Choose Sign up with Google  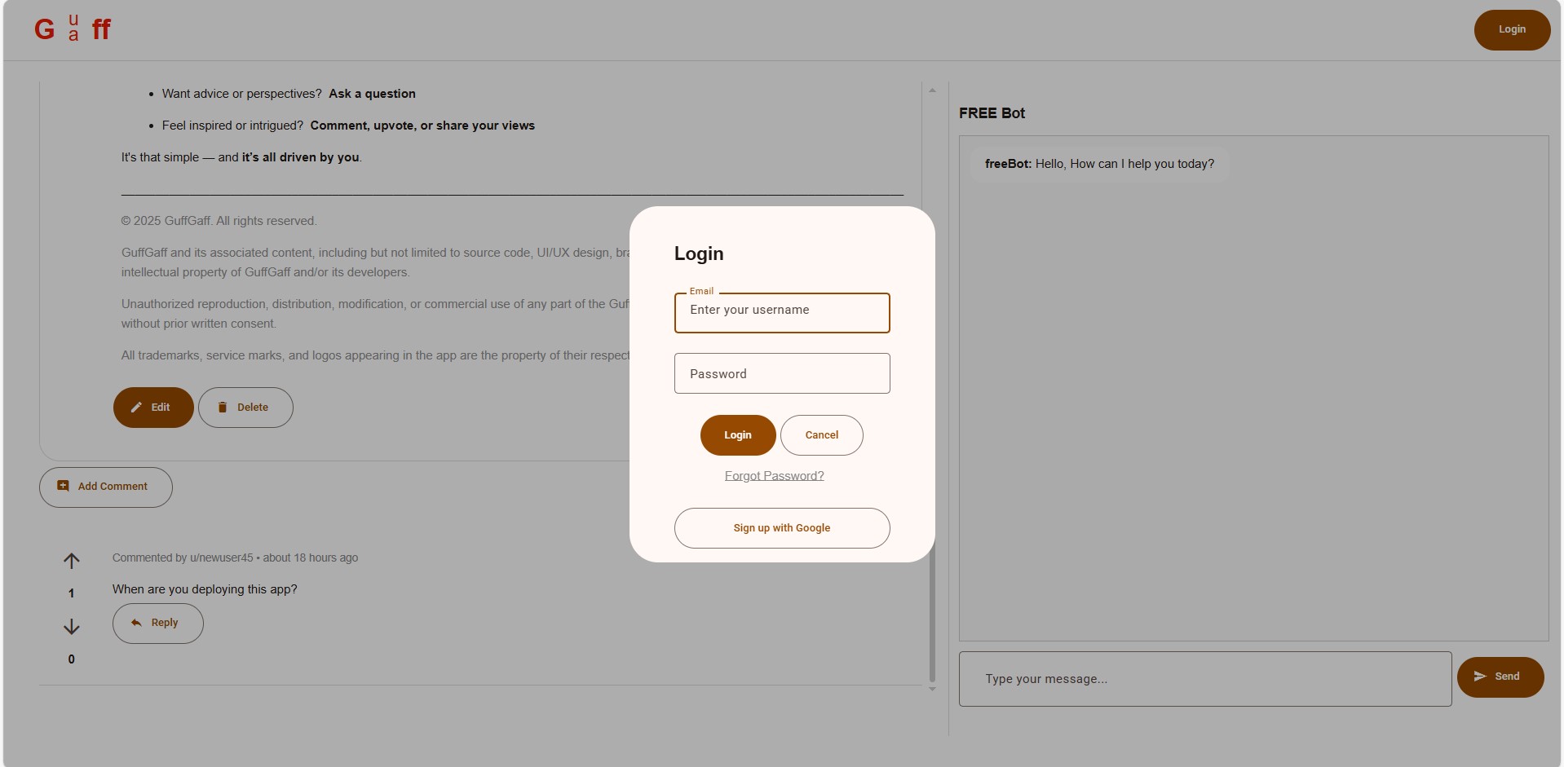pyautogui.click(x=781, y=528)
